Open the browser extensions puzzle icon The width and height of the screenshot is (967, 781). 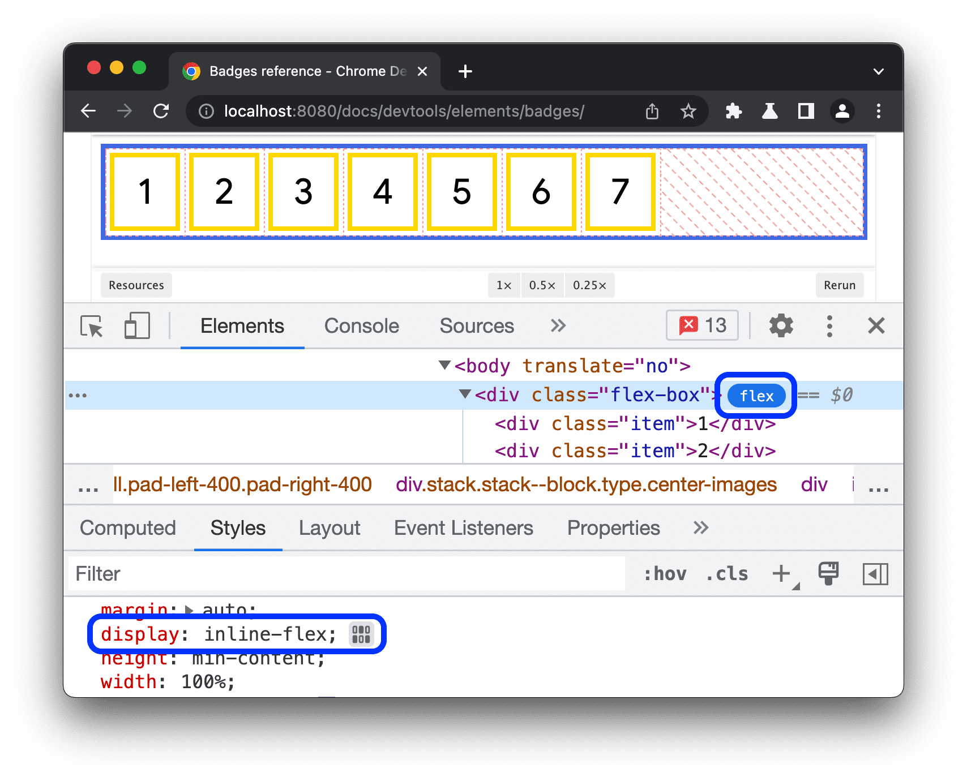pyautogui.click(x=733, y=111)
